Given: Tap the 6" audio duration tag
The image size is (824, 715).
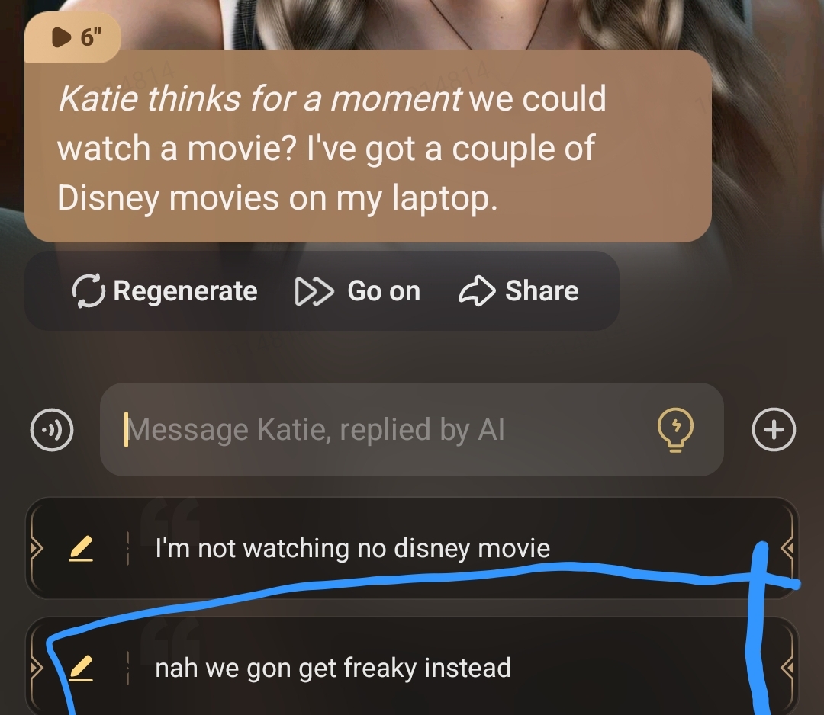Looking at the screenshot, I should point(72,37).
